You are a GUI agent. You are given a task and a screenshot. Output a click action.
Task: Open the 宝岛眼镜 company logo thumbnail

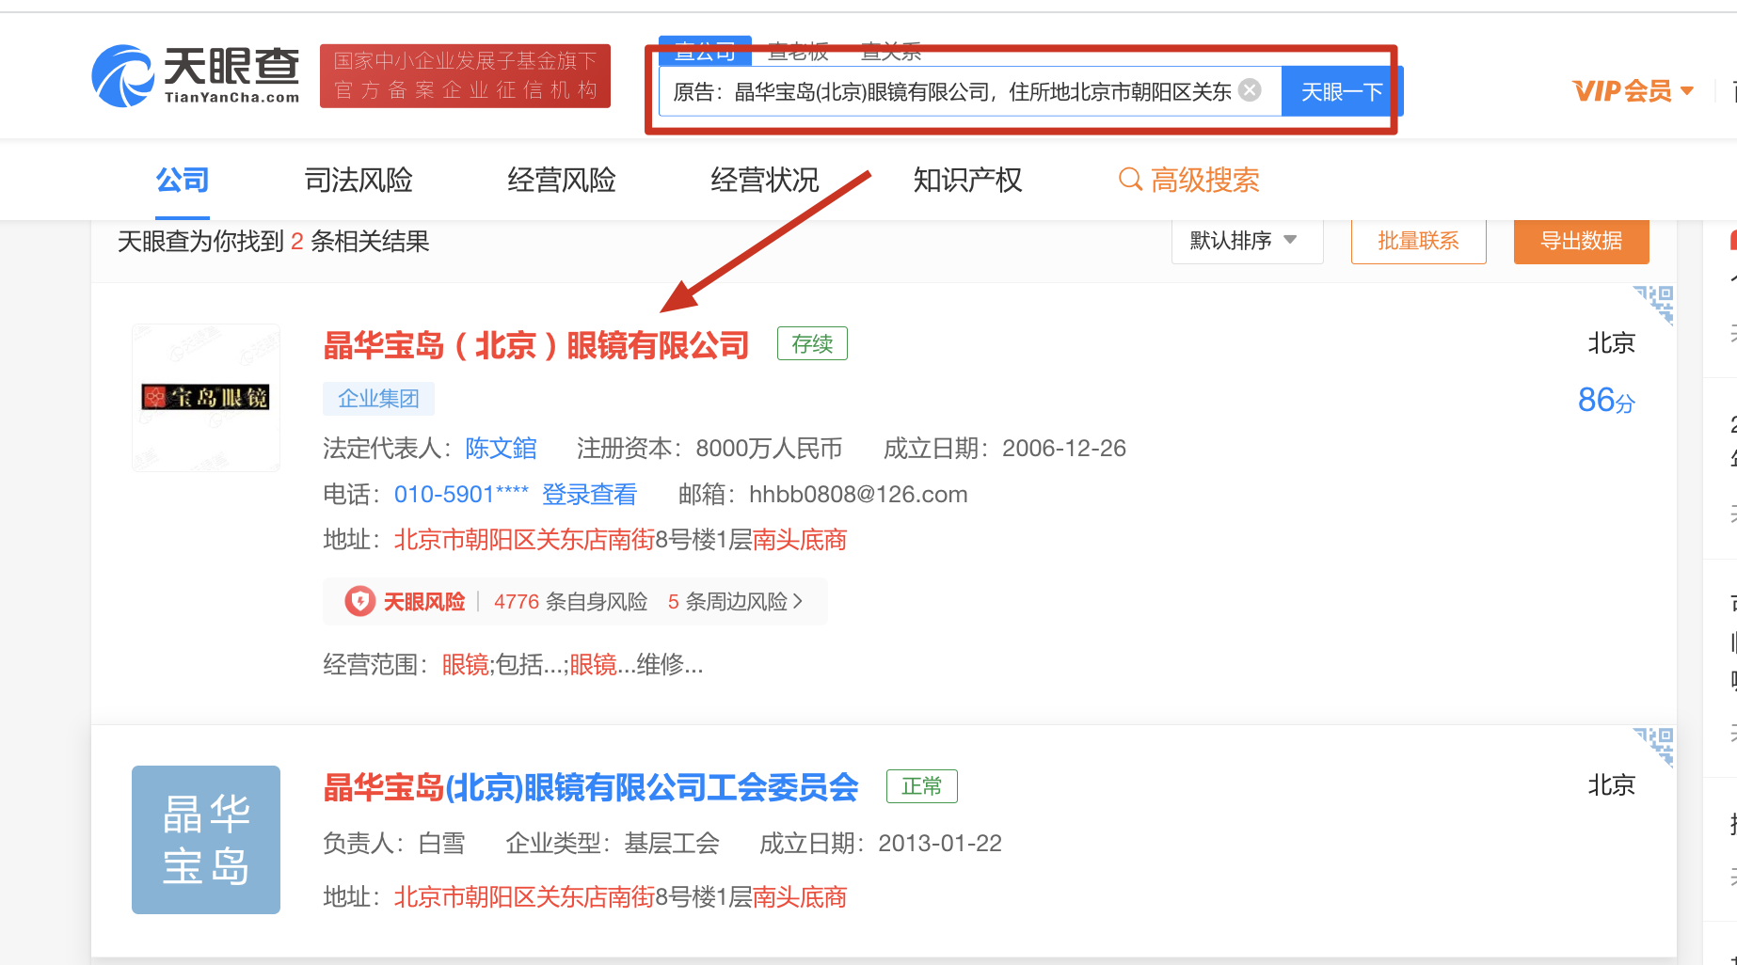(206, 398)
